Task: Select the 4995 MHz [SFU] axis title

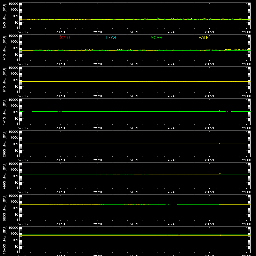Action: click(4, 176)
